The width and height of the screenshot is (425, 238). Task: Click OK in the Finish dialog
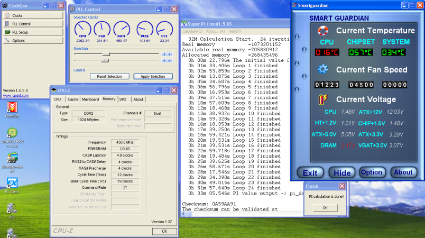[x=325, y=208]
